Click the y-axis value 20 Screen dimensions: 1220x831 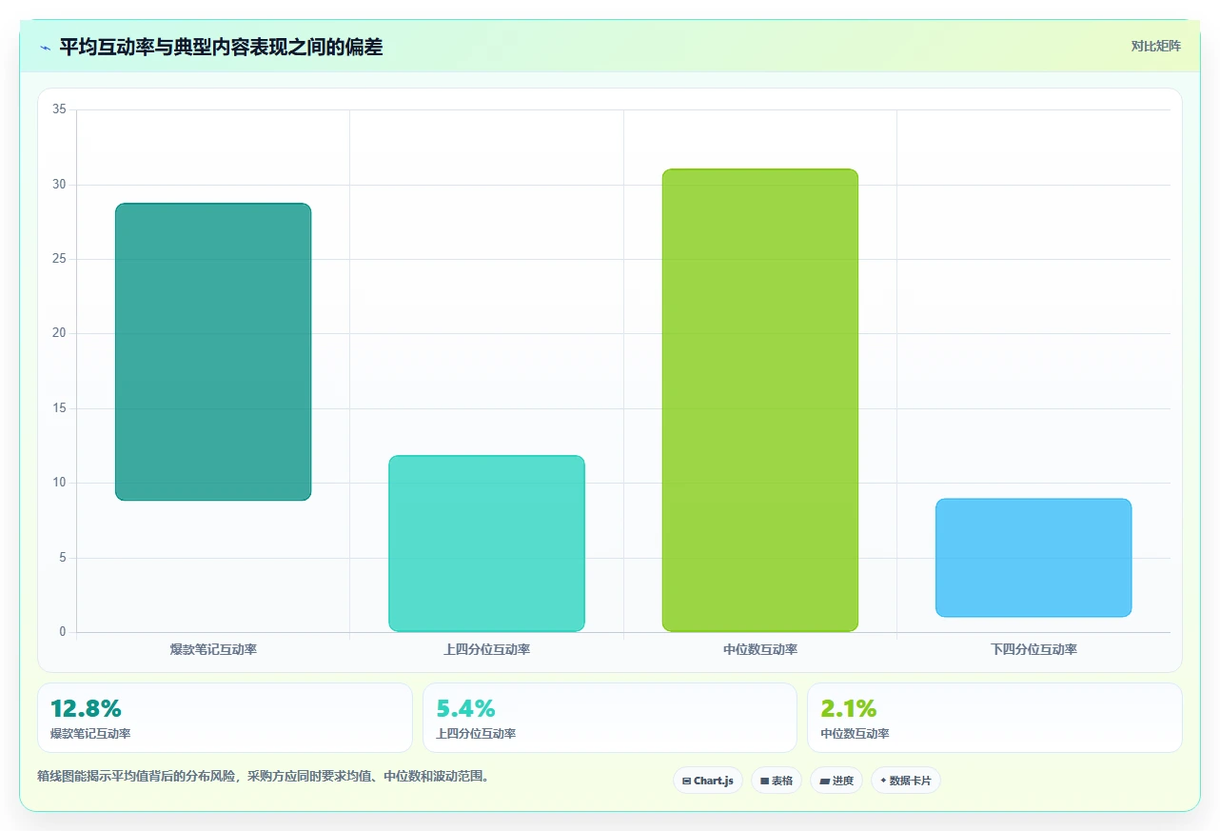click(x=59, y=333)
